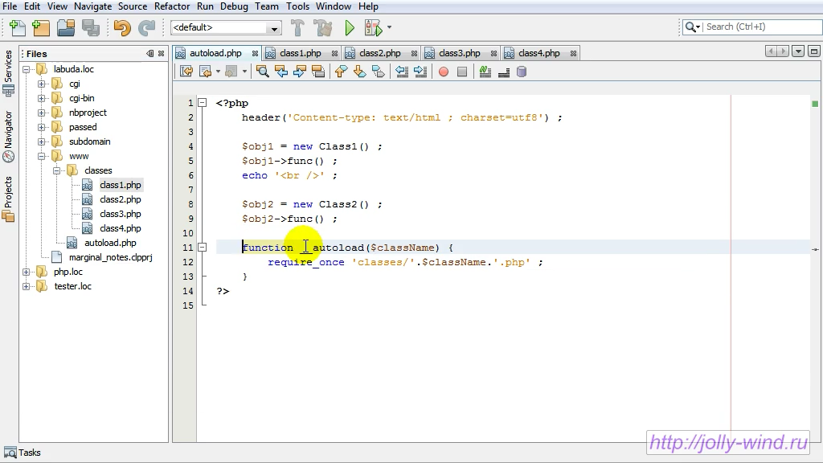Screen dimensions: 823x463
Task: Click the editor Back navigation icon
Action: point(205,72)
